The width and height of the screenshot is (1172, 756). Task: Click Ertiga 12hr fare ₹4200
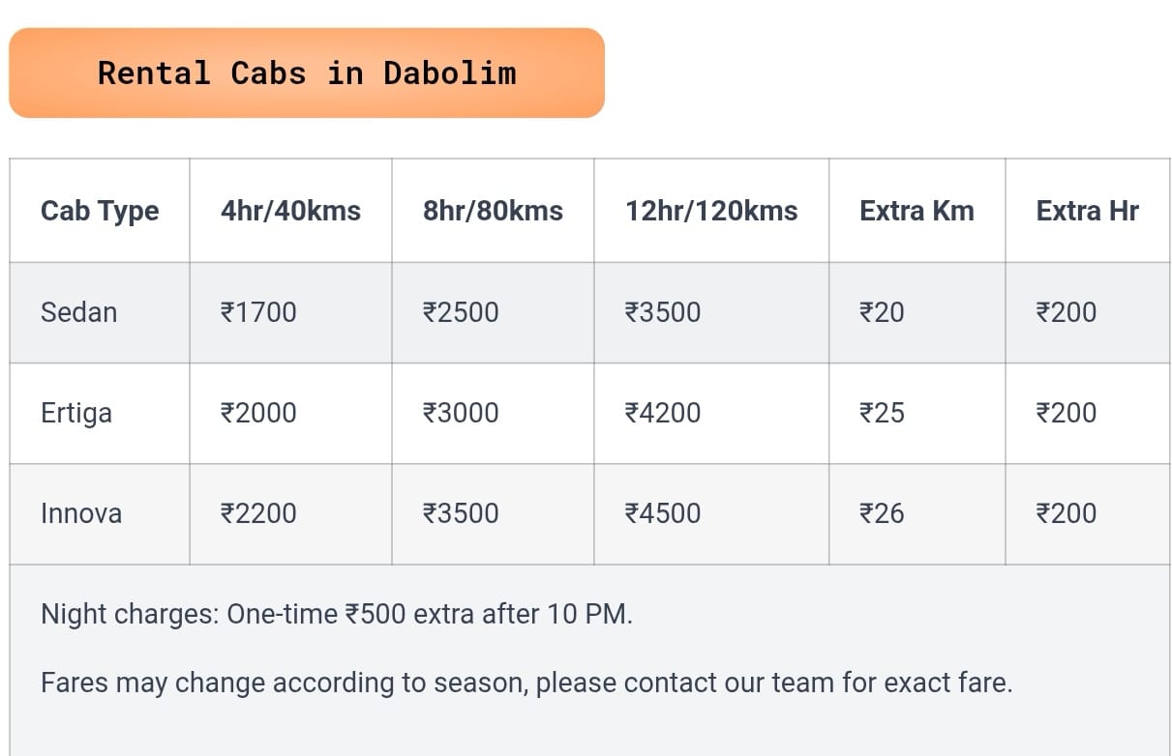663,413
